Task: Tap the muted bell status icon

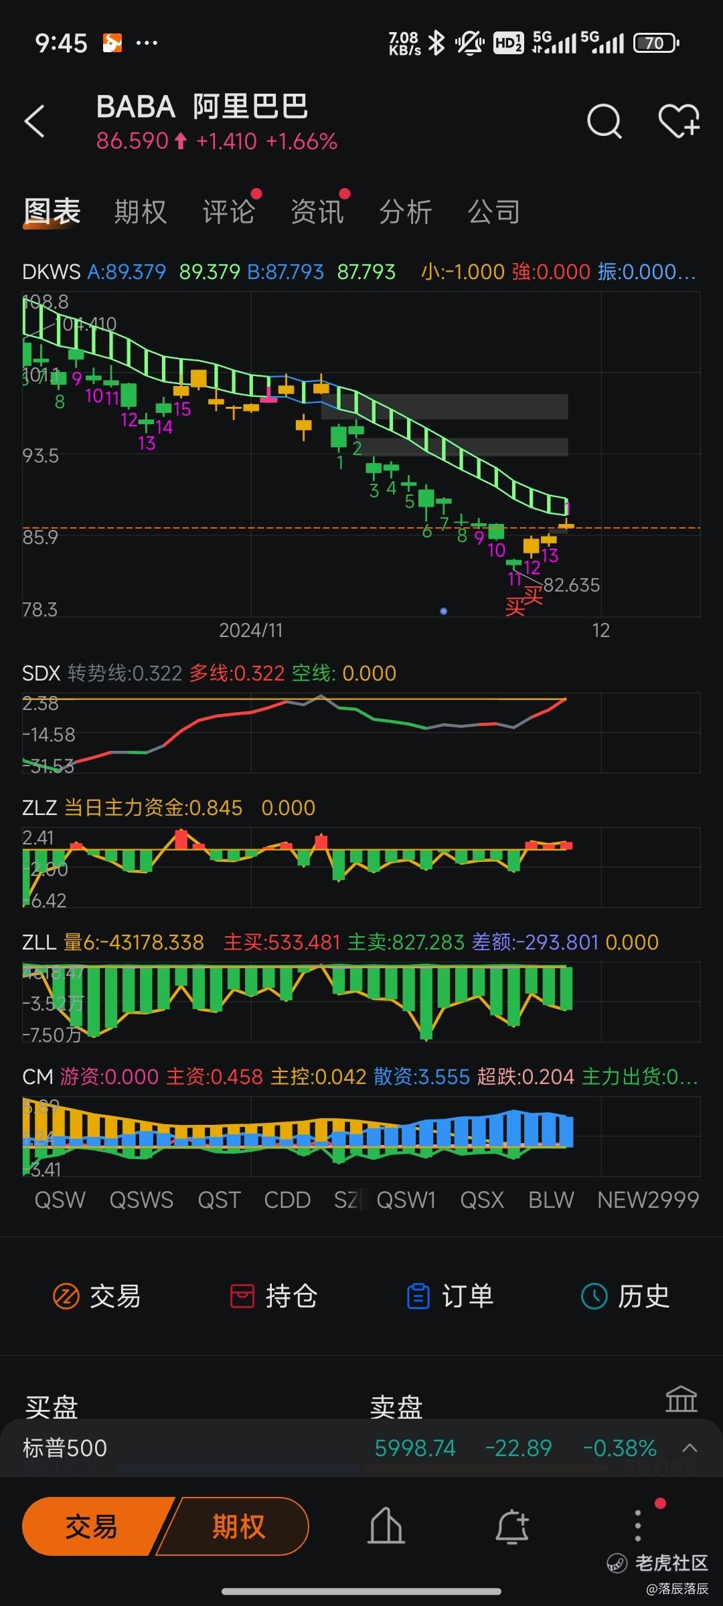Action: pyautogui.click(x=470, y=43)
